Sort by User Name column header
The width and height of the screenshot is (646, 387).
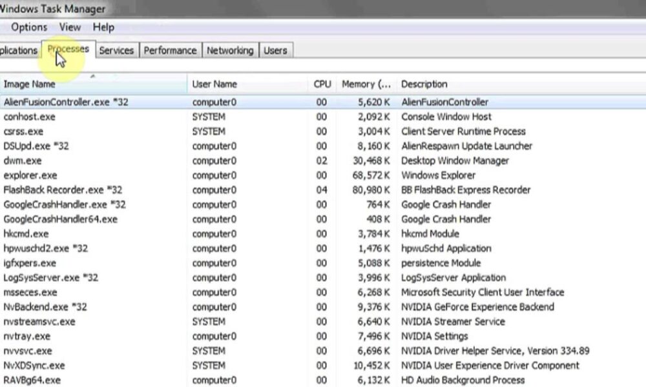(247, 84)
